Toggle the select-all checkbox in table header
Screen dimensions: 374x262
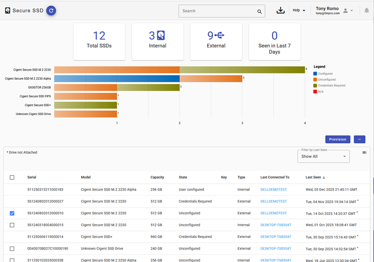[12, 178]
